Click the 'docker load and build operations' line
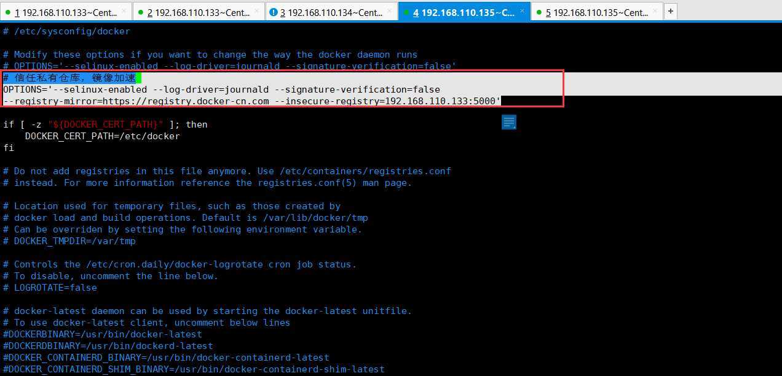The image size is (782, 376). coord(186,218)
